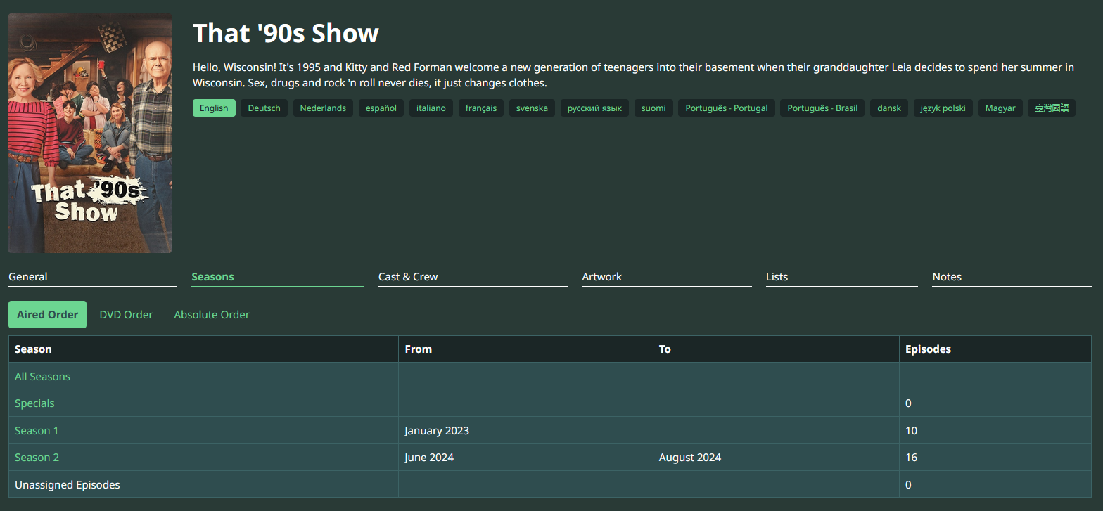Click Unassigned Episodes row count 0
Viewport: 1103px width, 511px height.
coord(908,485)
